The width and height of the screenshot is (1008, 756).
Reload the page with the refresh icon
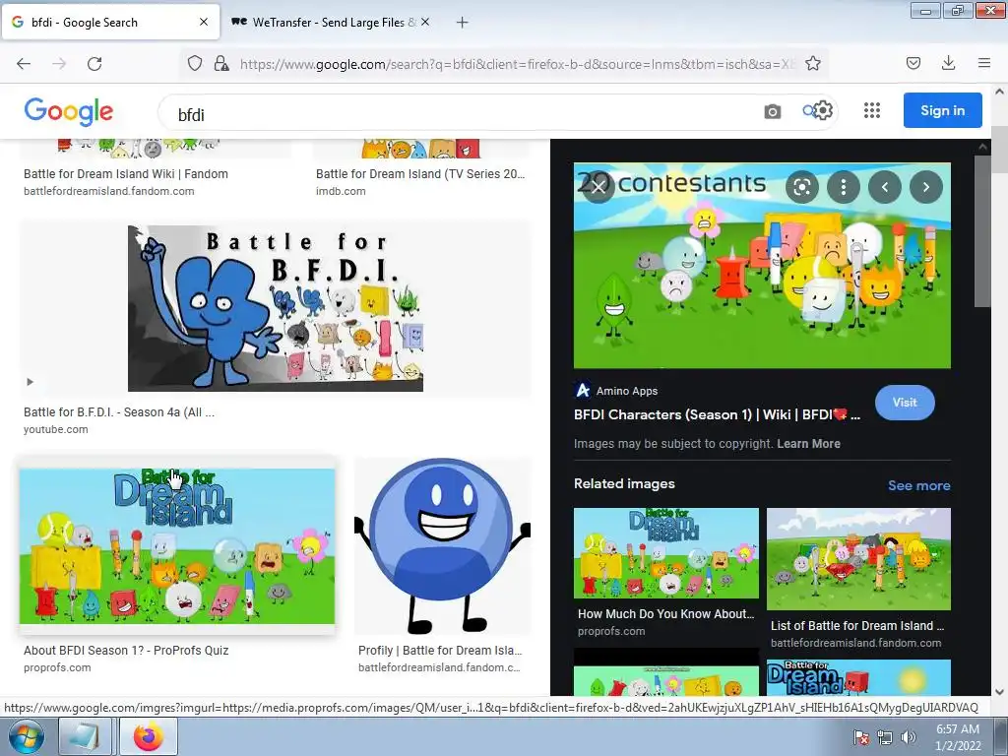(94, 64)
